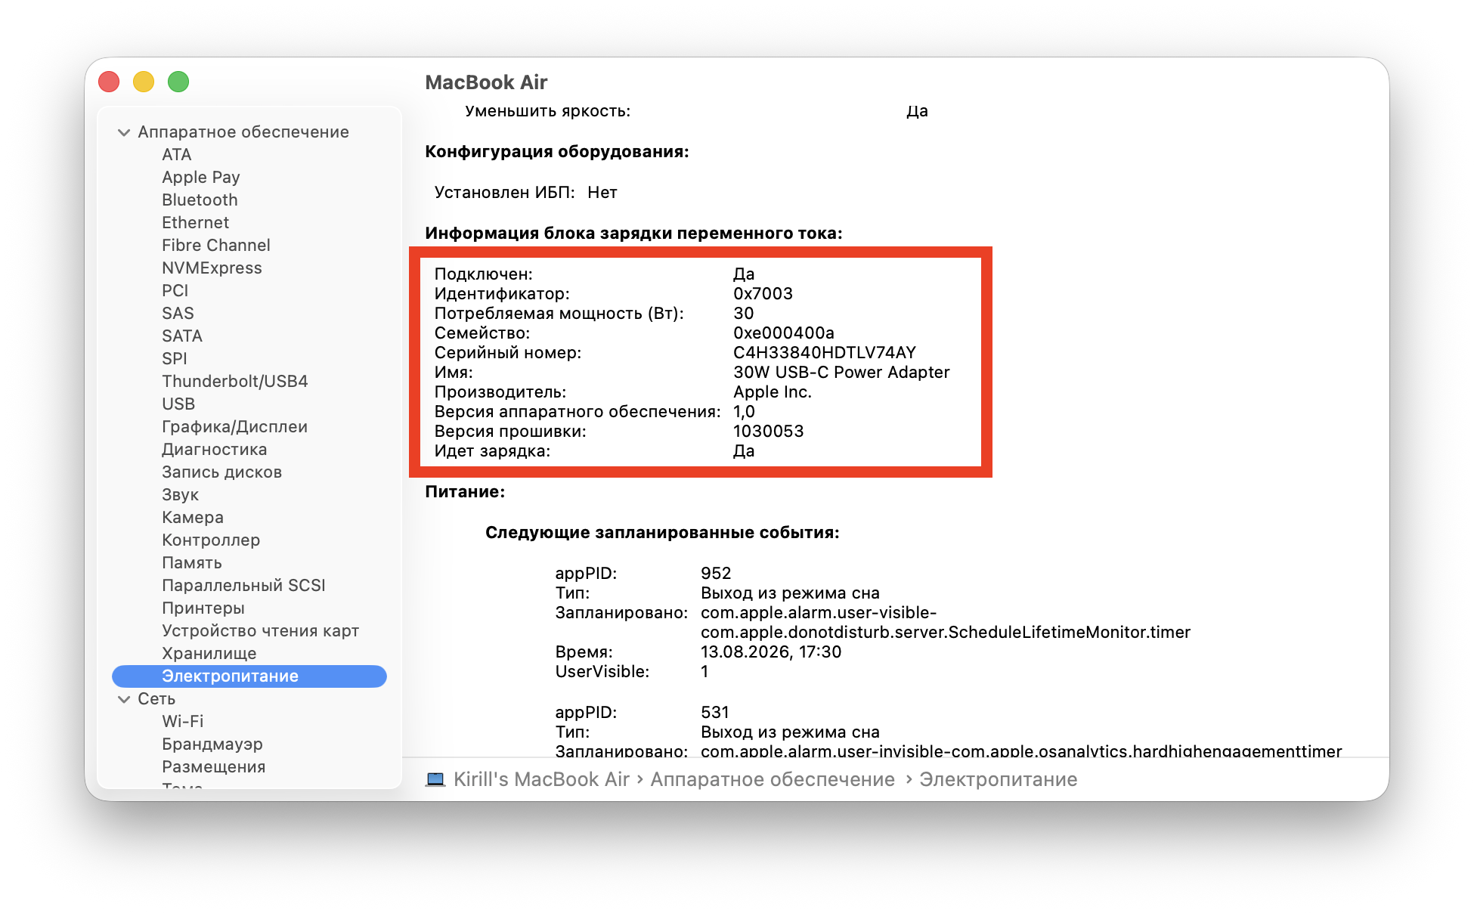Zoom the window with the green button
Screen dimensions: 1474x913
point(178,82)
